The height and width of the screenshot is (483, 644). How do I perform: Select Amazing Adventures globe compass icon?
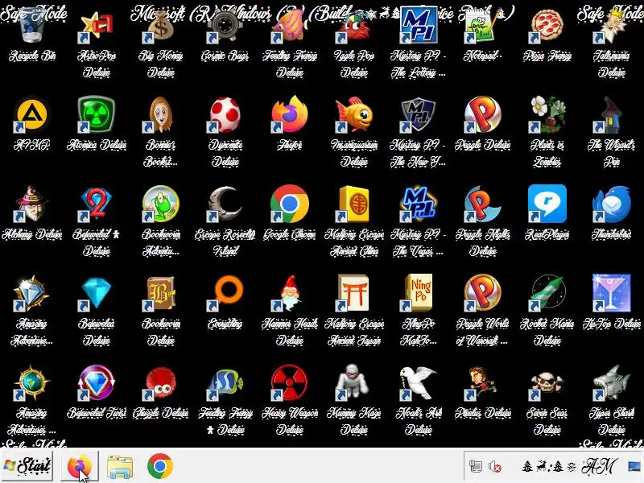[32, 382]
